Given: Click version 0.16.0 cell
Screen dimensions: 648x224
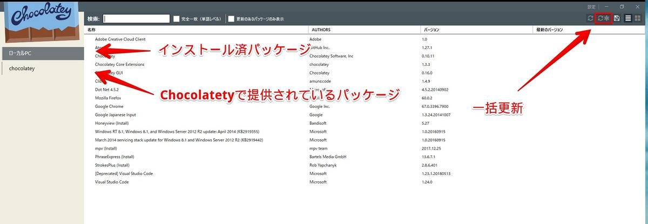Looking at the screenshot, I should point(428,73).
